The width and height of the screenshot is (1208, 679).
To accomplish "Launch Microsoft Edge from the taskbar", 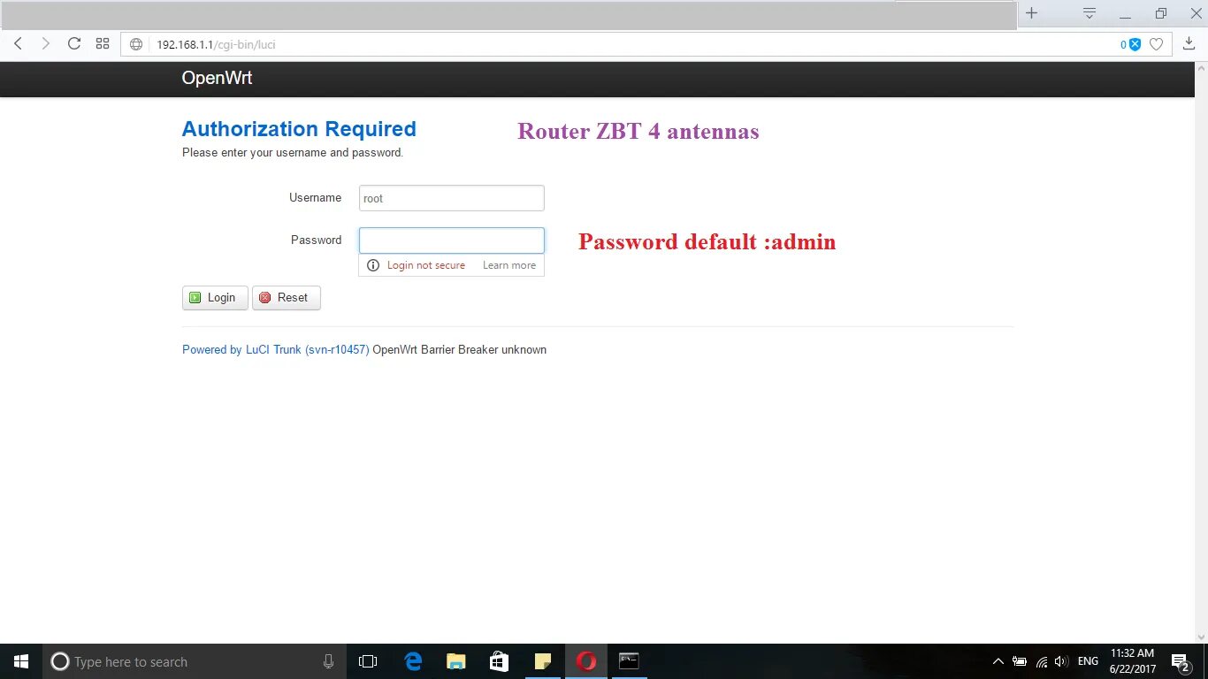I will point(413,661).
